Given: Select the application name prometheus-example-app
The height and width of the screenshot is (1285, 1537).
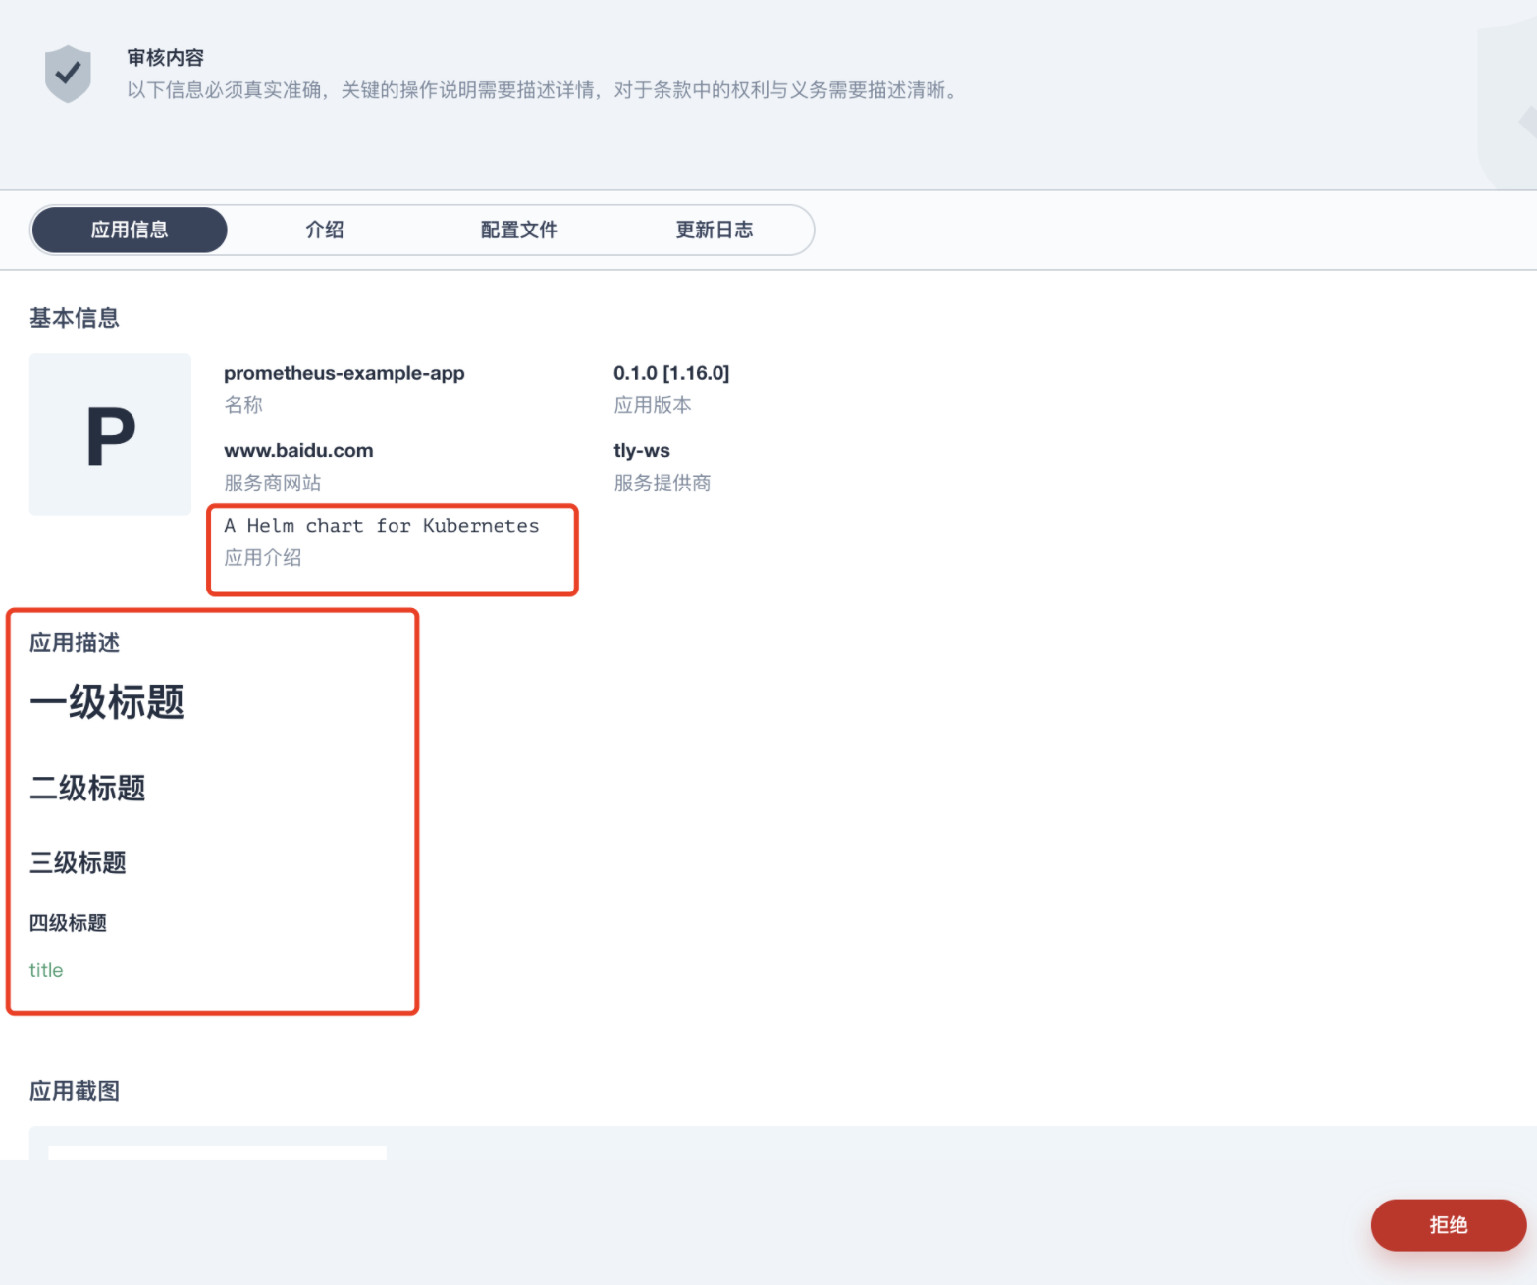Looking at the screenshot, I should (x=344, y=373).
